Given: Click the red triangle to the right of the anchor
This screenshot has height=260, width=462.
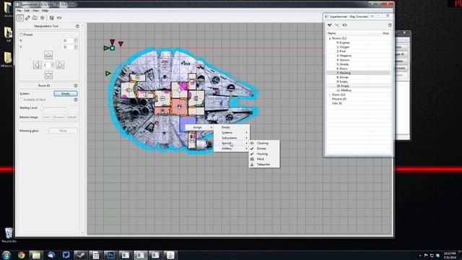Looking at the screenshot, I should click(121, 43).
